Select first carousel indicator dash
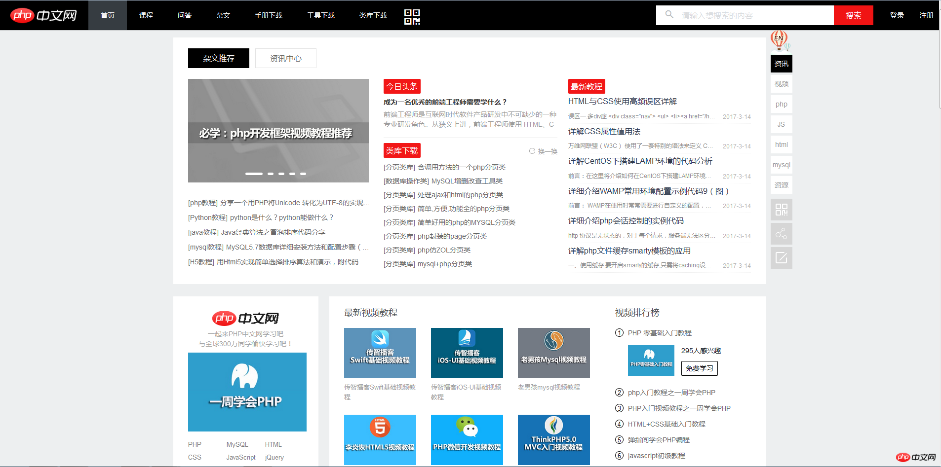Viewport: 941px width, 467px height. coord(254,174)
